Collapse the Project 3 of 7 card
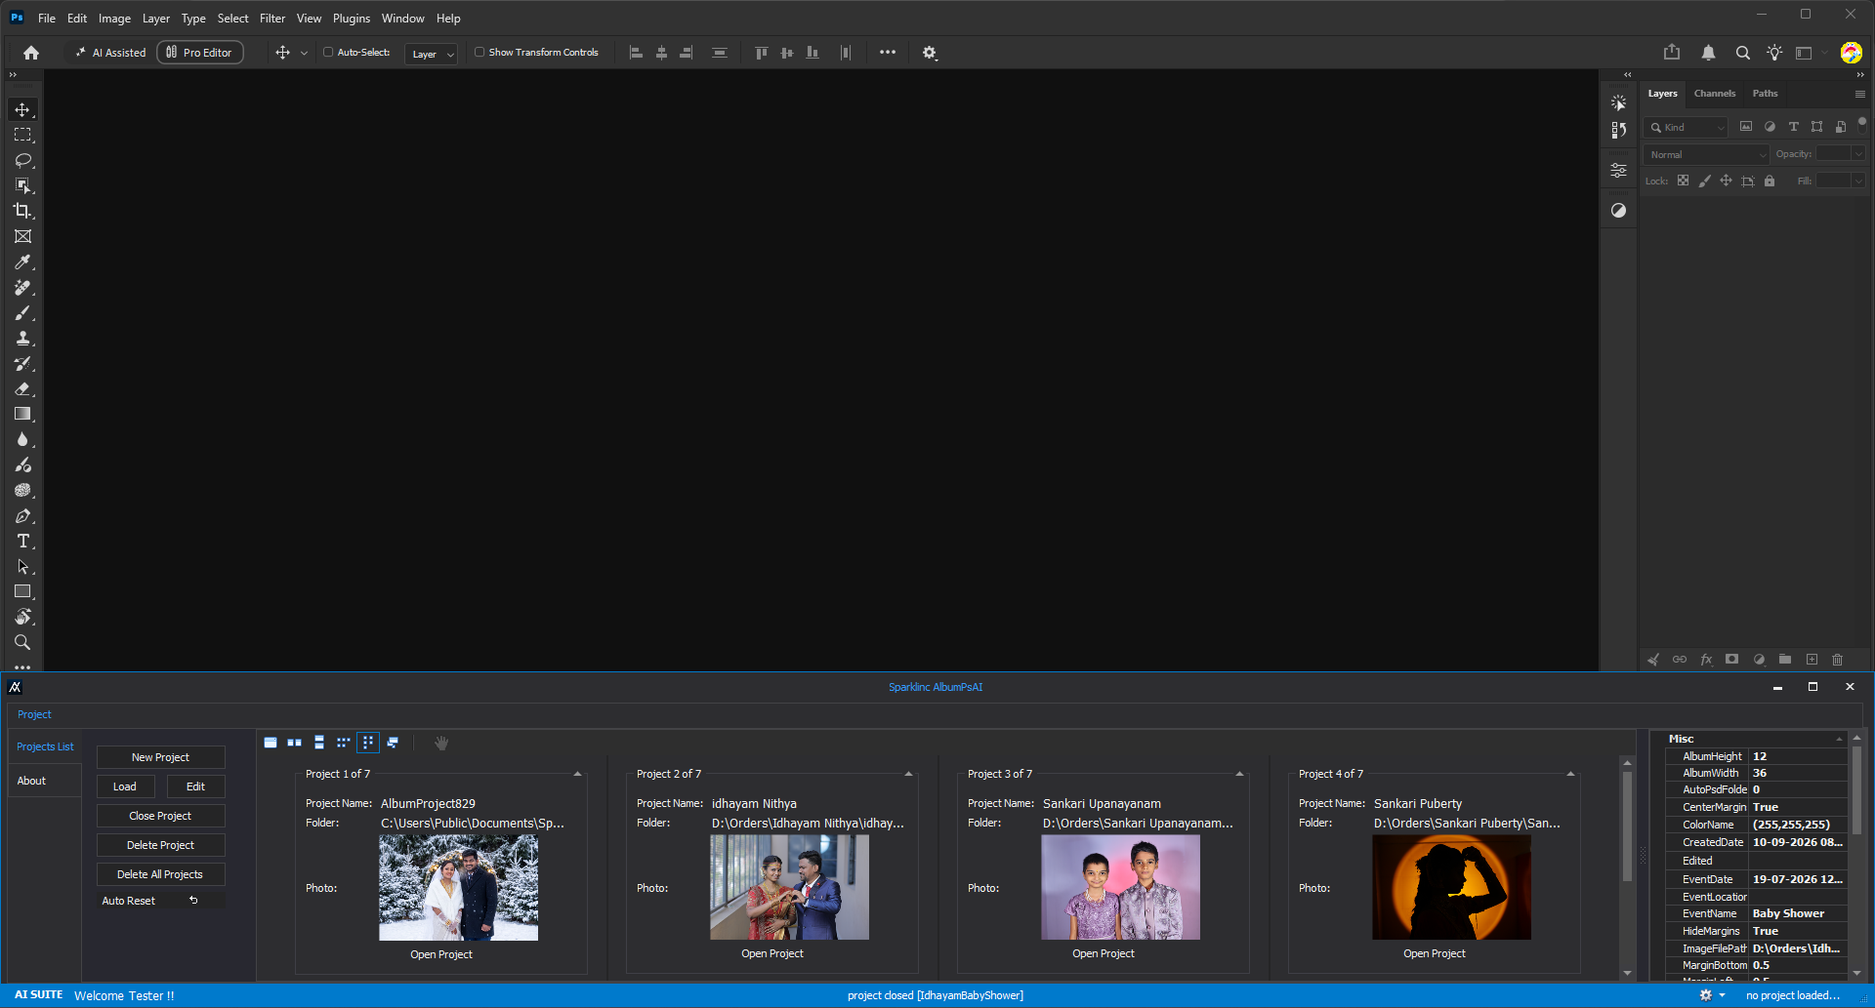The image size is (1875, 1008). click(1239, 774)
